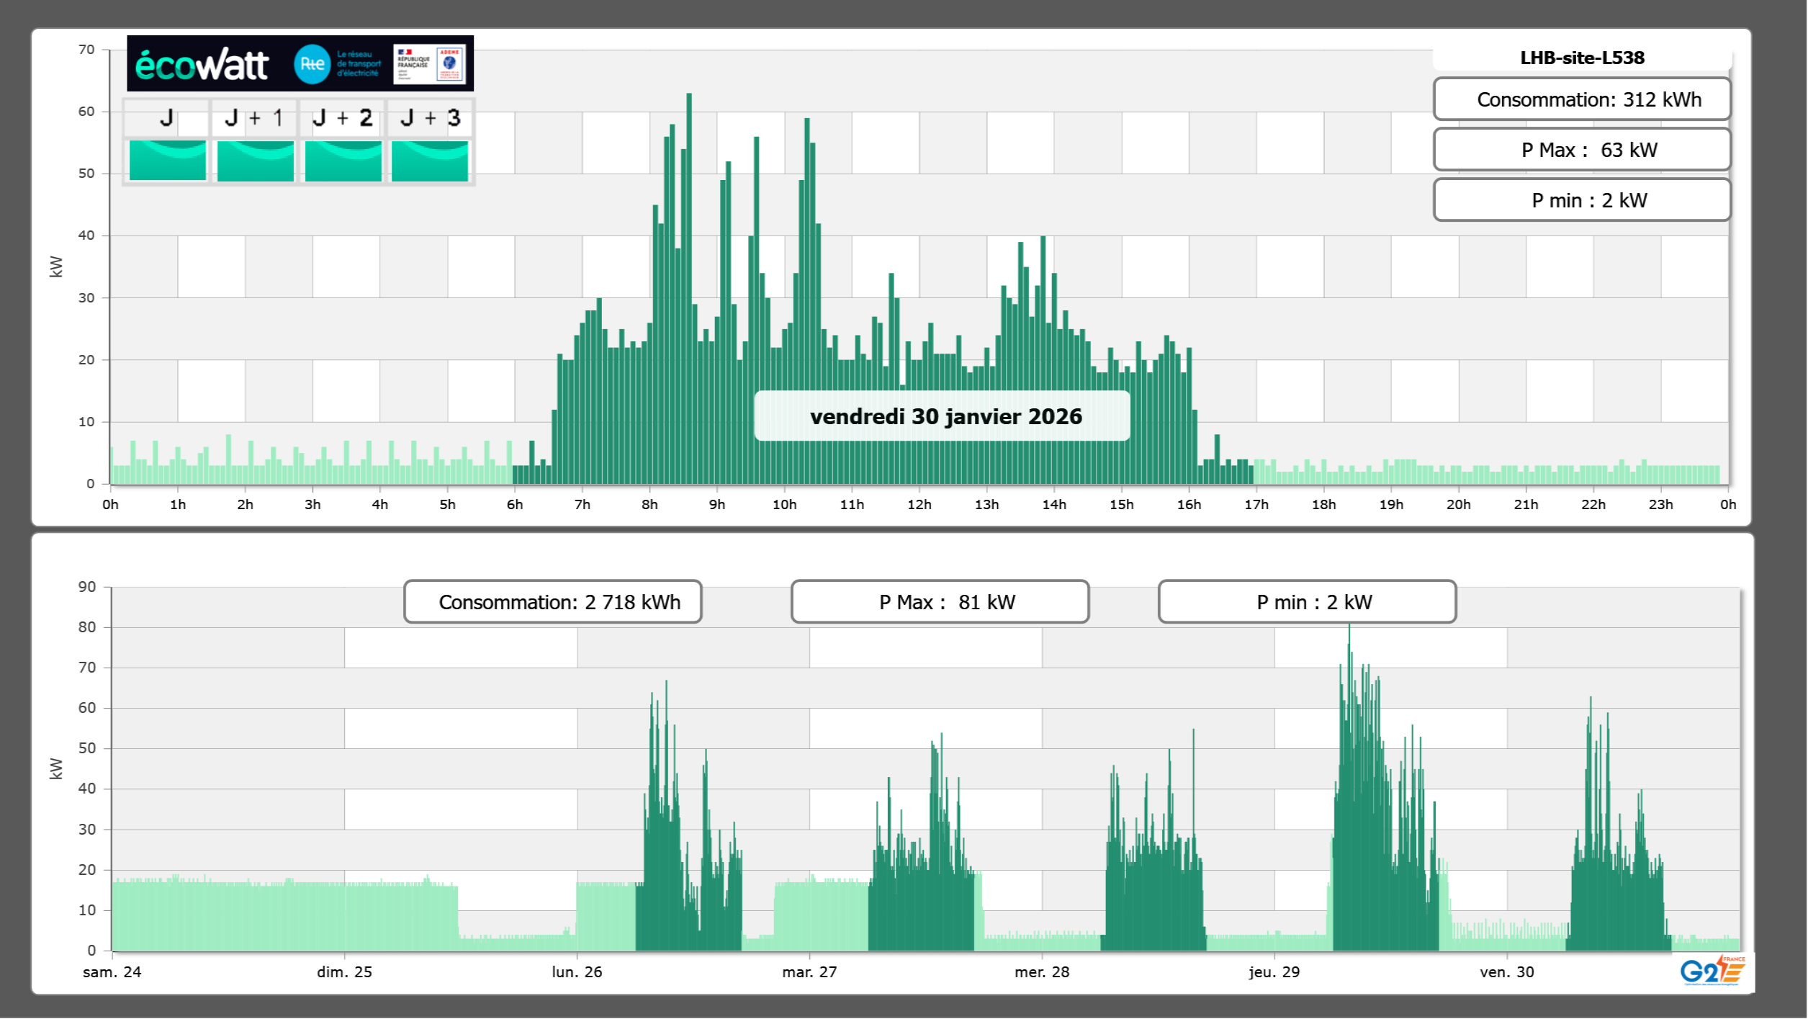
Task: Click the Consommation: 312 kWh box
Action: pyautogui.click(x=1582, y=99)
